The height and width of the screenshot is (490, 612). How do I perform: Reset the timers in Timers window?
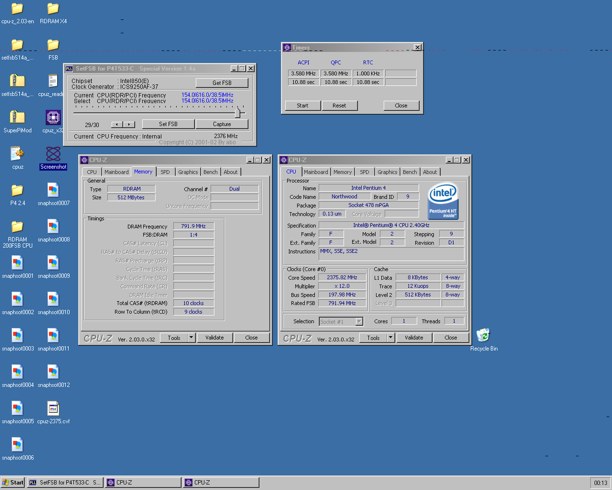(339, 106)
